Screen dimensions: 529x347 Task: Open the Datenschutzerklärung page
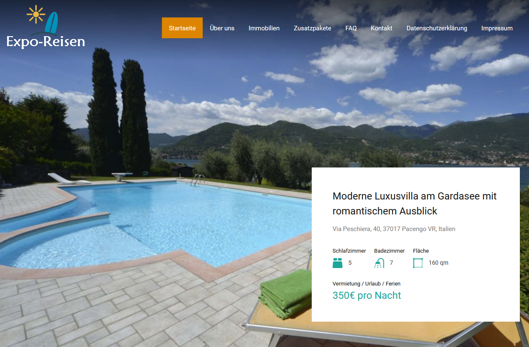(437, 28)
